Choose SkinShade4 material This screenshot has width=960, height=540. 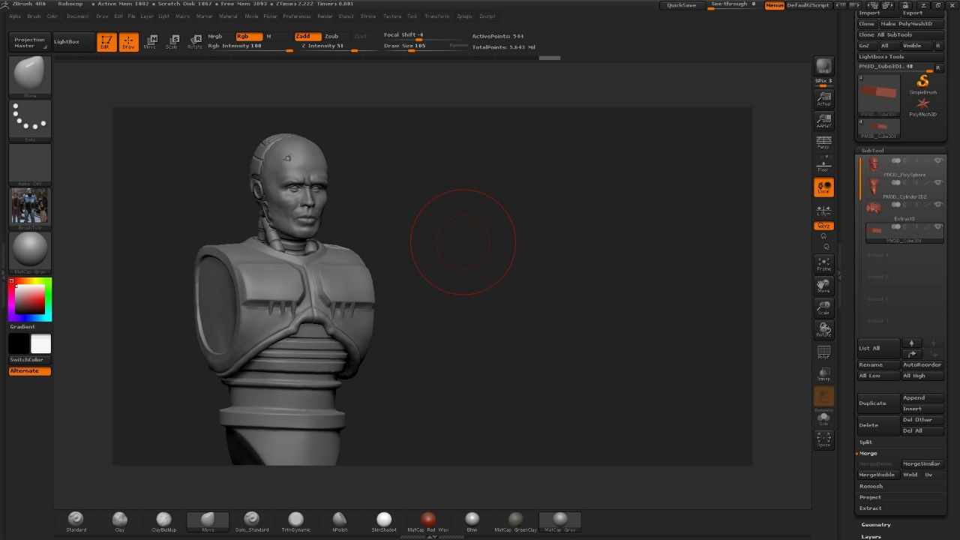coord(384,522)
